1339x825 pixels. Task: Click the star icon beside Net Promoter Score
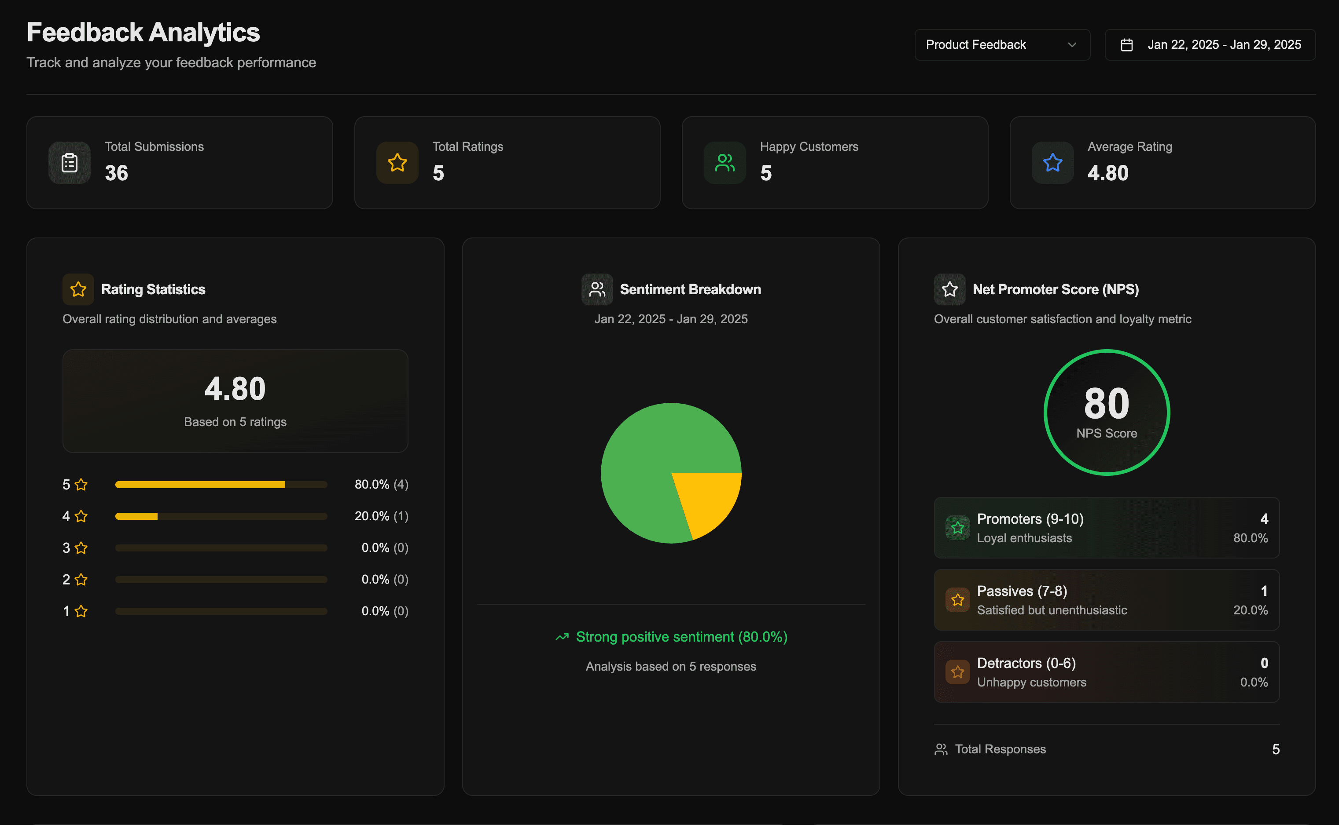pyautogui.click(x=949, y=289)
